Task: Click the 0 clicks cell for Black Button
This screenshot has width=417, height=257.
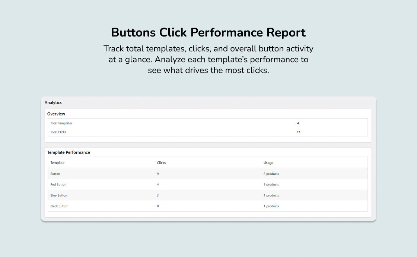Action: click(x=158, y=206)
